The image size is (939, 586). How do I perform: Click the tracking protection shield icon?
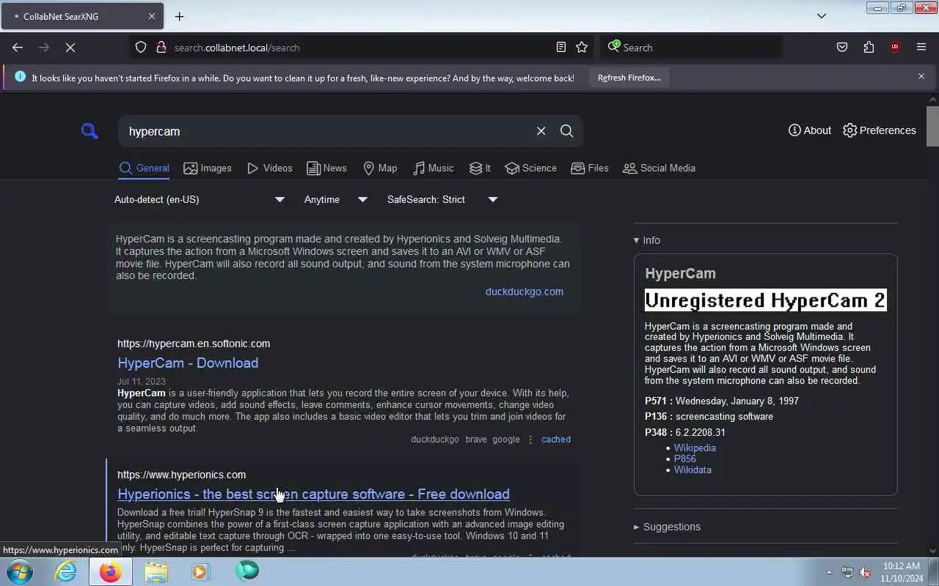pos(141,48)
